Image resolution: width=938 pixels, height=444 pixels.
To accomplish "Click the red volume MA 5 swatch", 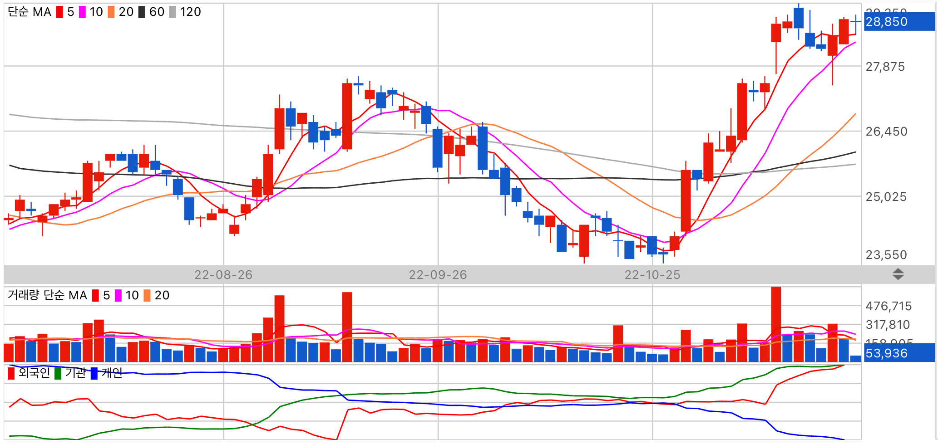I will point(95,296).
